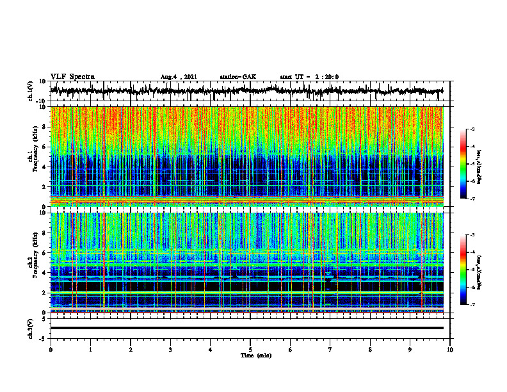Click the "ch.1(V)" axis label
The width and height of the screenshot is (507, 392).
point(31,91)
